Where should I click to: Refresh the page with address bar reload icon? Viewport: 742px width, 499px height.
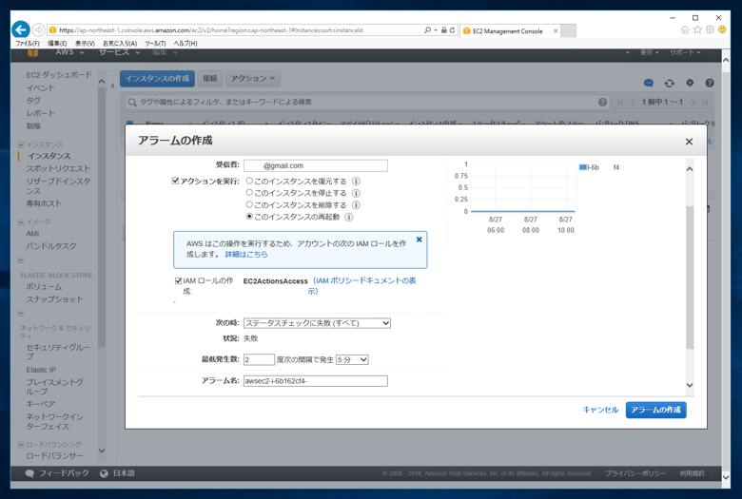point(453,29)
